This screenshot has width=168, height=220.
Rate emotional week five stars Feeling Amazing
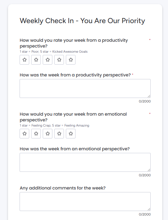71,134
